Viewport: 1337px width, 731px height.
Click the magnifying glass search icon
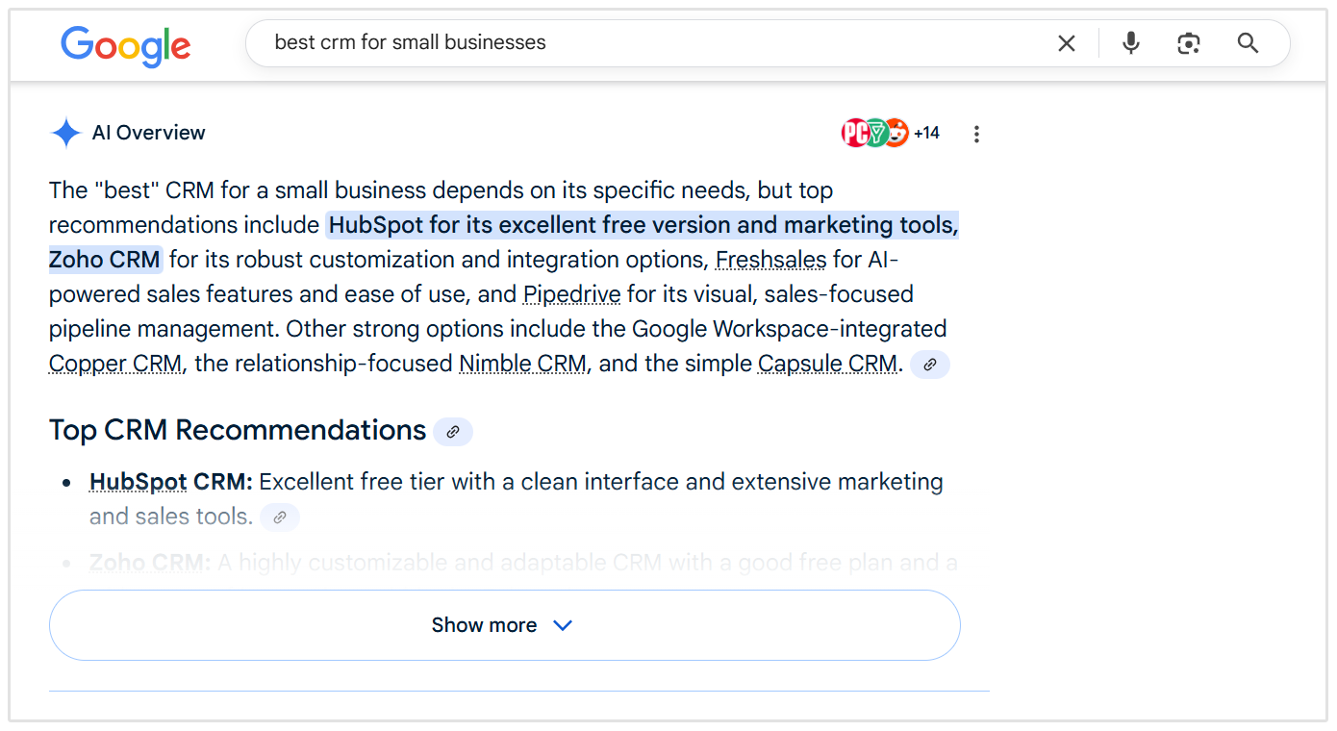(1248, 43)
